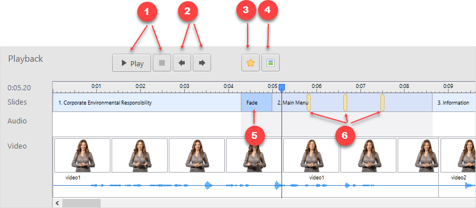Select the Information slide block
Viewport: 476px width, 208px height.
pyautogui.click(x=454, y=102)
